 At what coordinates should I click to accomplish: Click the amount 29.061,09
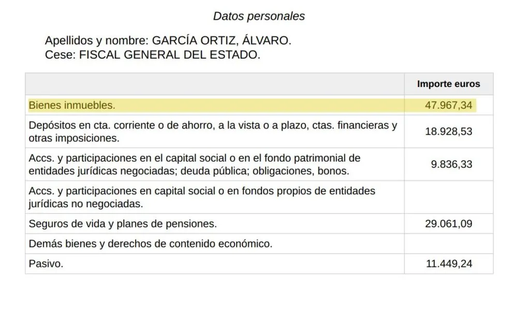(x=448, y=224)
